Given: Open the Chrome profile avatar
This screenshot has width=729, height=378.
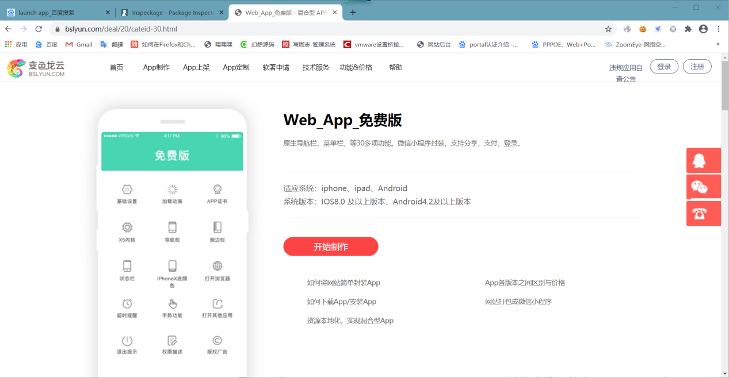Looking at the screenshot, I should [703, 29].
